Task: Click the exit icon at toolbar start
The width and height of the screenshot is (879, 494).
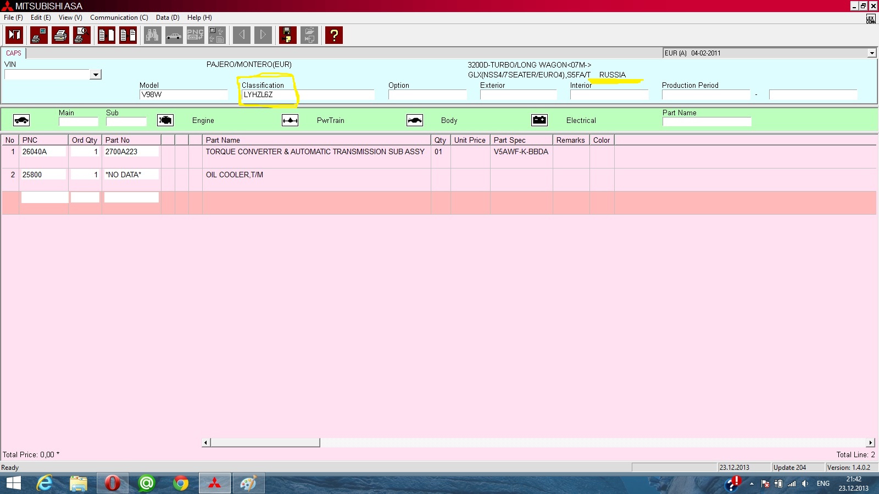Action: [14, 36]
